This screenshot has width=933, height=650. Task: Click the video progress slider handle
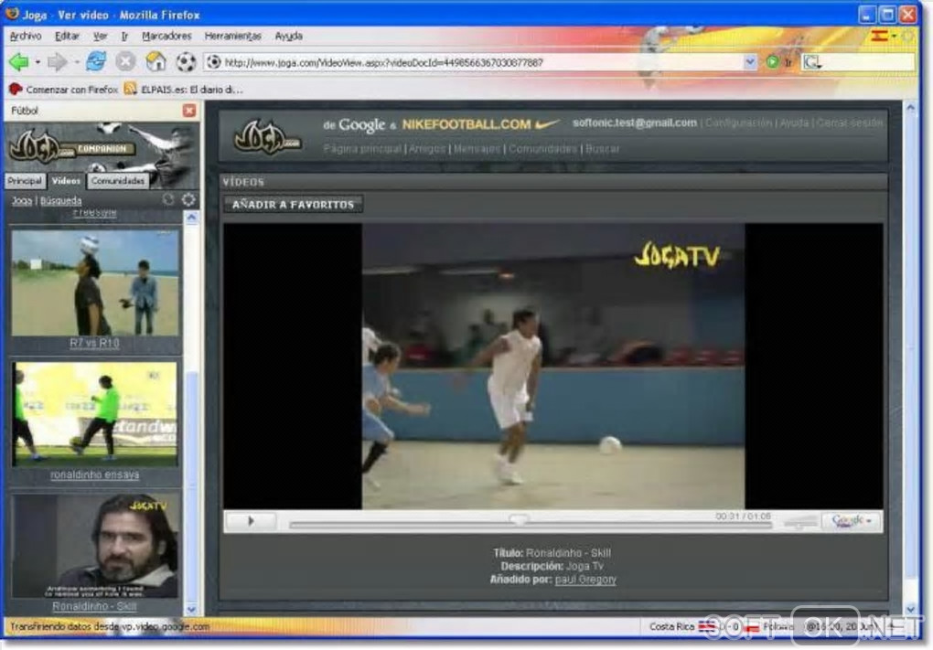(519, 520)
